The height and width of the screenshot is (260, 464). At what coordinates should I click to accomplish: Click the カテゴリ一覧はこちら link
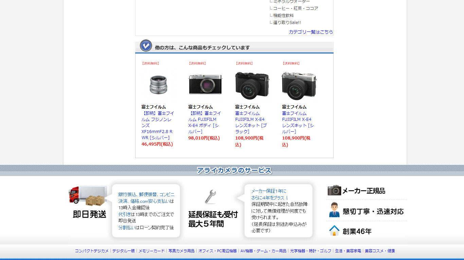pyautogui.click(x=311, y=32)
